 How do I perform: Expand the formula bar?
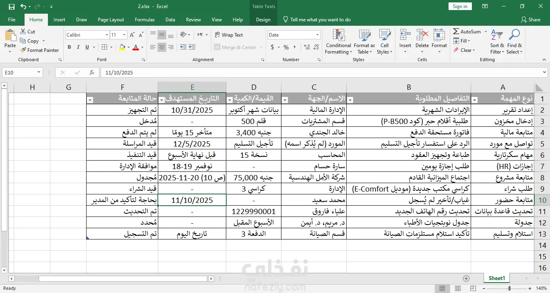[545, 72]
